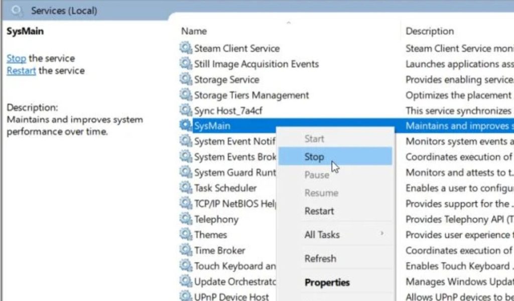The width and height of the screenshot is (514, 301).
Task: Click the Stop the service link
Action: (16, 58)
